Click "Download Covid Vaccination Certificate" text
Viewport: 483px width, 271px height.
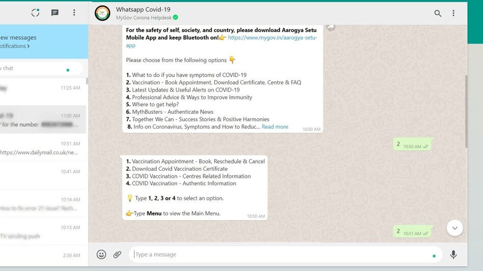[x=180, y=169]
